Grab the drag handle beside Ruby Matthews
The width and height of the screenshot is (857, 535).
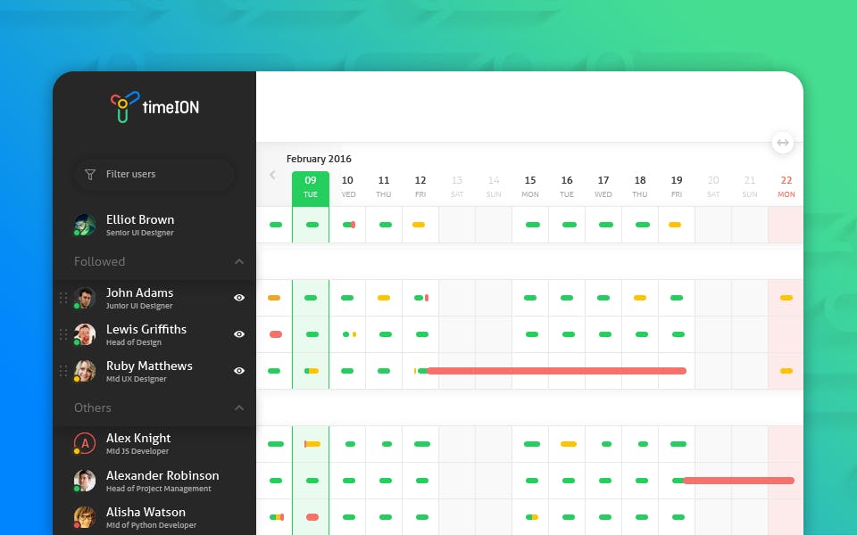[63, 371]
